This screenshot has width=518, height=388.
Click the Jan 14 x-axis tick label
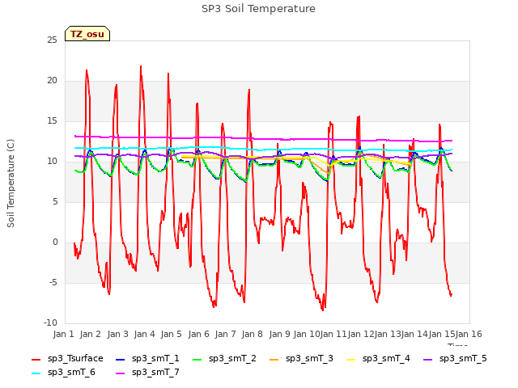click(x=414, y=334)
